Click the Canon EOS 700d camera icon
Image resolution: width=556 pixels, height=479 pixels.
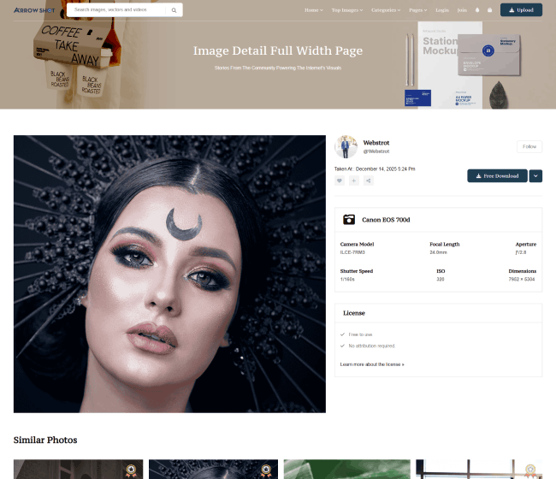pyautogui.click(x=349, y=220)
